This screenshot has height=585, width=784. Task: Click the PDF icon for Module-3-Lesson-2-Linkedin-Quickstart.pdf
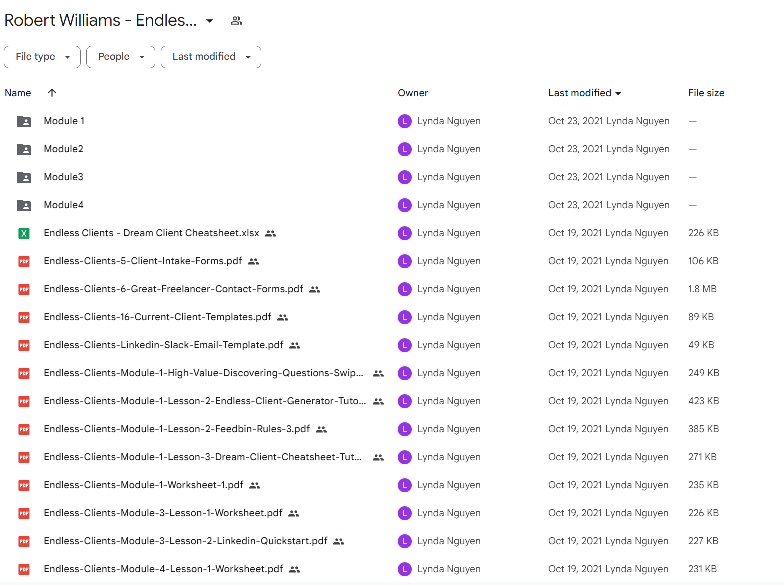(24, 541)
